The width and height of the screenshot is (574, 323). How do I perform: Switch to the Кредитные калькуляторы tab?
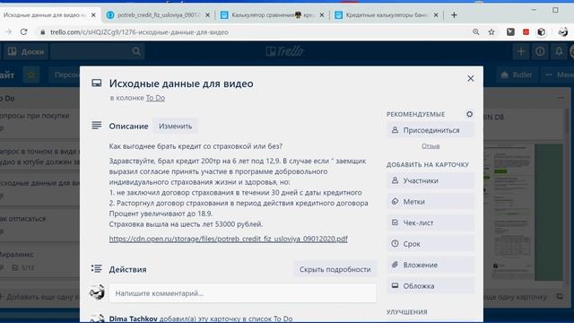387,15
